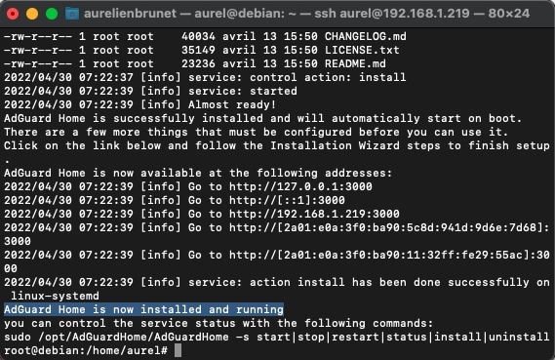Click the blue folder icon in title bar
This screenshot has height=360, width=555.
coord(72,14)
